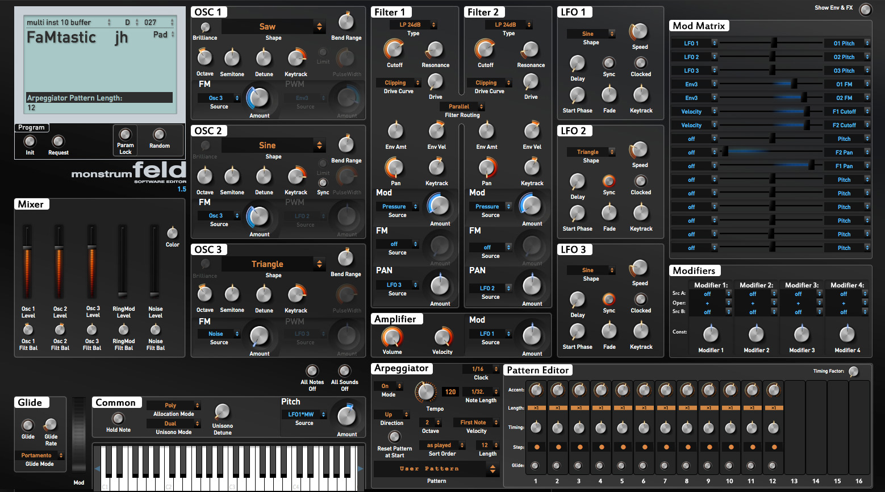Click the Filter 1 Env Amt knob
The height and width of the screenshot is (492, 885).
[x=396, y=131]
